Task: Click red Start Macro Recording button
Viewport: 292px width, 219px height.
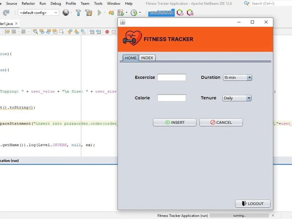Action: click(x=107, y=32)
